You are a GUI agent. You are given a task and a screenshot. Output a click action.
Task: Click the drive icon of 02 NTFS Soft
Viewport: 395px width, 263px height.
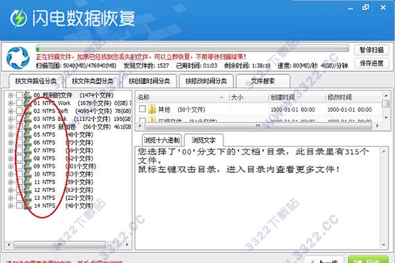[28, 111]
